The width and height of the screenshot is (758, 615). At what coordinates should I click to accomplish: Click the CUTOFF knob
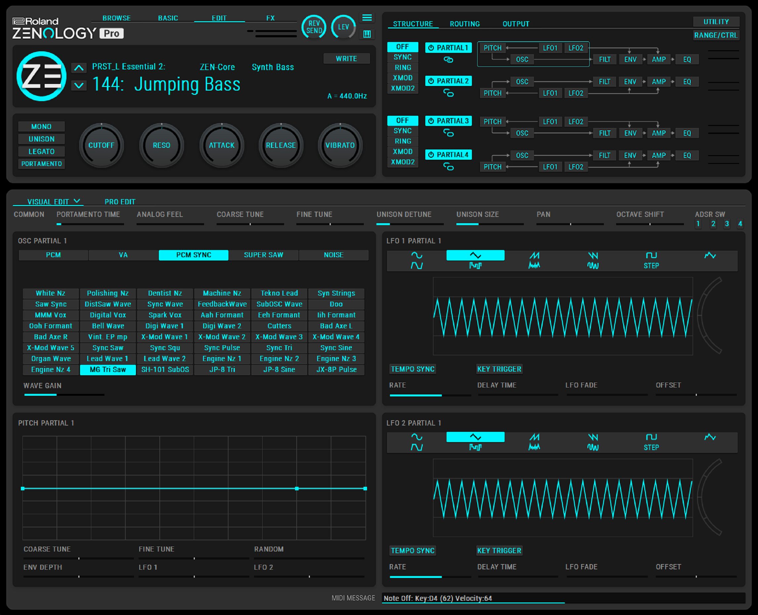[x=101, y=145]
